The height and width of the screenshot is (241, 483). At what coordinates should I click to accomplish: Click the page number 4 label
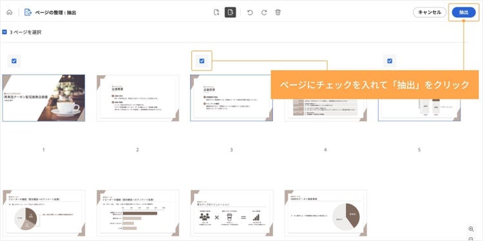pyautogui.click(x=325, y=150)
